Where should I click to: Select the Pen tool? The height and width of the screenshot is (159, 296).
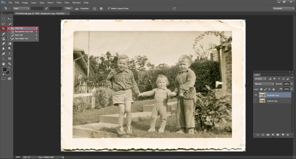tap(3, 54)
